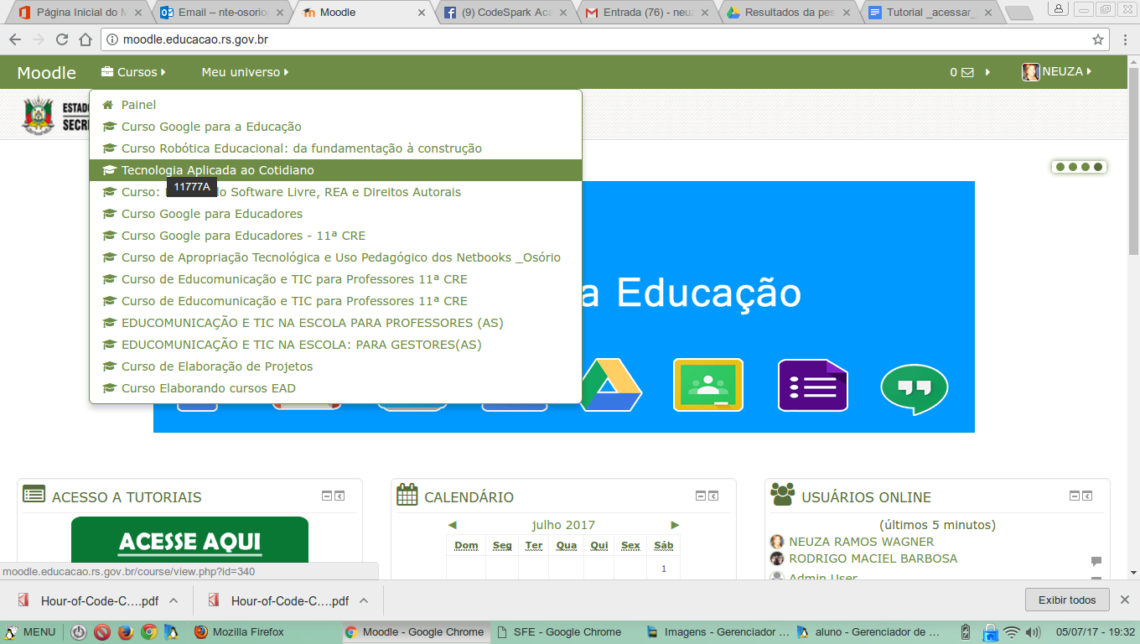Open the Google Forms icon in banner
Viewport: 1140px width, 644px height.
tap(813, 384)
